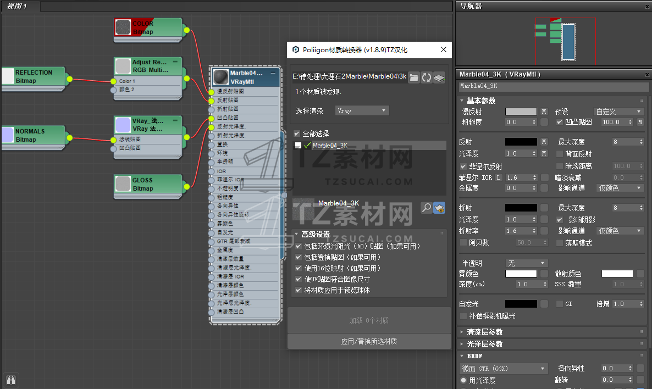Click the M map button next to 漫反射

click(x=544, y=112)
